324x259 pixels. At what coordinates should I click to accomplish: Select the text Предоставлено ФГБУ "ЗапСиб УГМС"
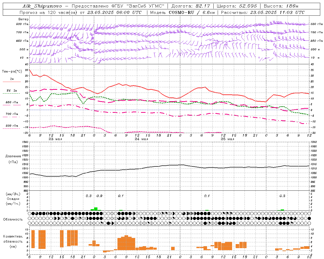(x=118, y=6)
